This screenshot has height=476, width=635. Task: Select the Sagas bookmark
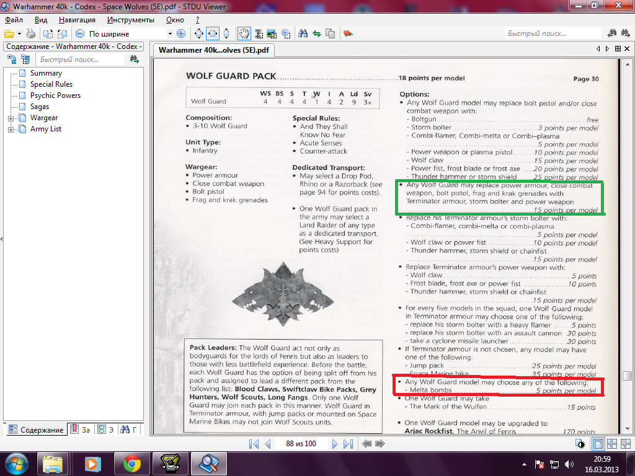coord(39,107)
